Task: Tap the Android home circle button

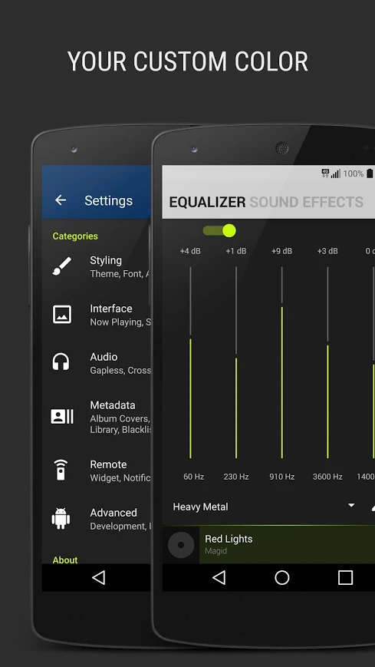Action: click(x=282, y=577)
